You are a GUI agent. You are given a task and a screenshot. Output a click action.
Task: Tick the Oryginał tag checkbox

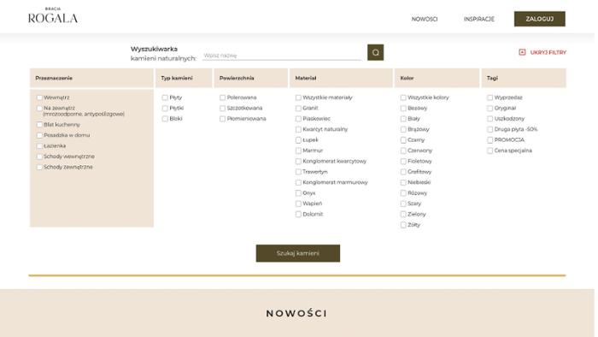[490, 109]
